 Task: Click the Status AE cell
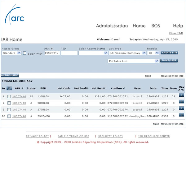click(31, 96)
